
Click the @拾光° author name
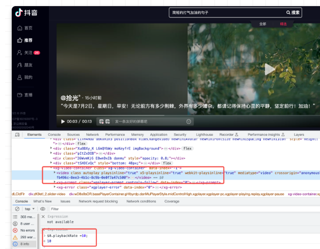(71, 98)
